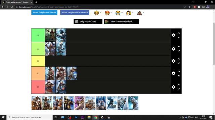Pick the last white bear unit thumbnail
The height and width of the screenshot is (120, 215).
click(133, 103)
